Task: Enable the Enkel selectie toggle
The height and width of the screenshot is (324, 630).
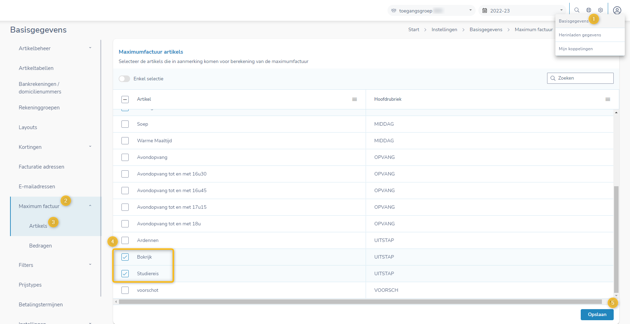Action: [x=124, y=79]
